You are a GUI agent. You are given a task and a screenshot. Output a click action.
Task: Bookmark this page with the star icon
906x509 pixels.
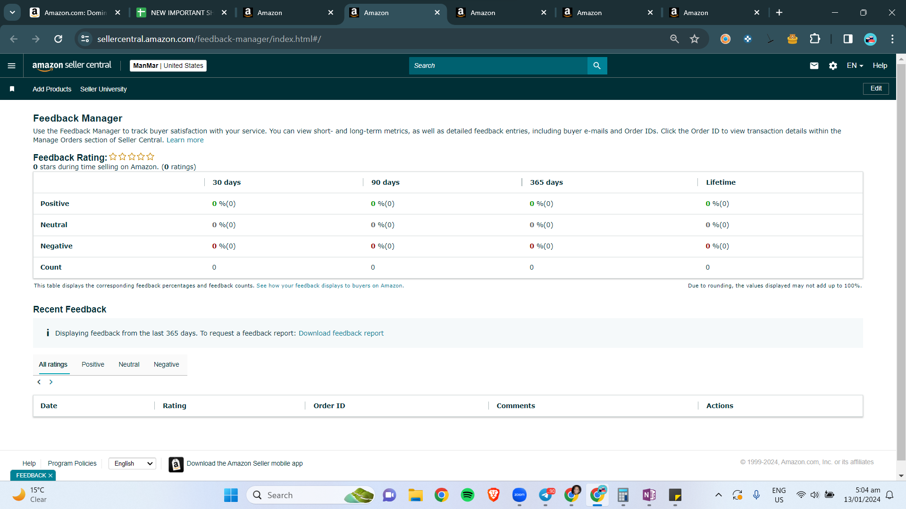694,39
